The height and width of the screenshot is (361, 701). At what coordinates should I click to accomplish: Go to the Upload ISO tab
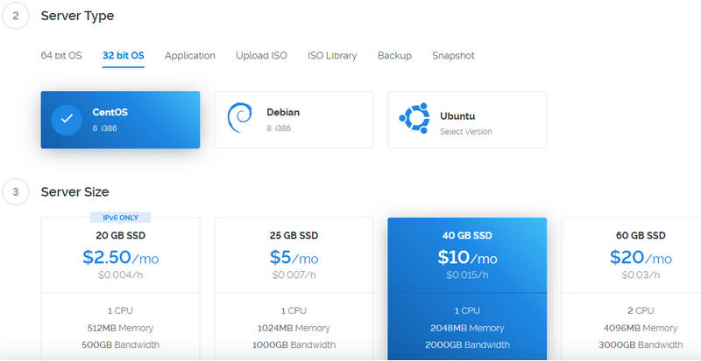(261, 56)
